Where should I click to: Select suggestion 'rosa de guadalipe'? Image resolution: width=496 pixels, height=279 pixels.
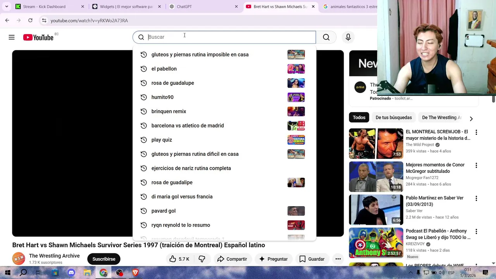(x=224, y=183)
